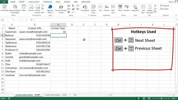The height and width of the screenshot is (100, 178).
Task: Click Sign in
Action: 171,2
